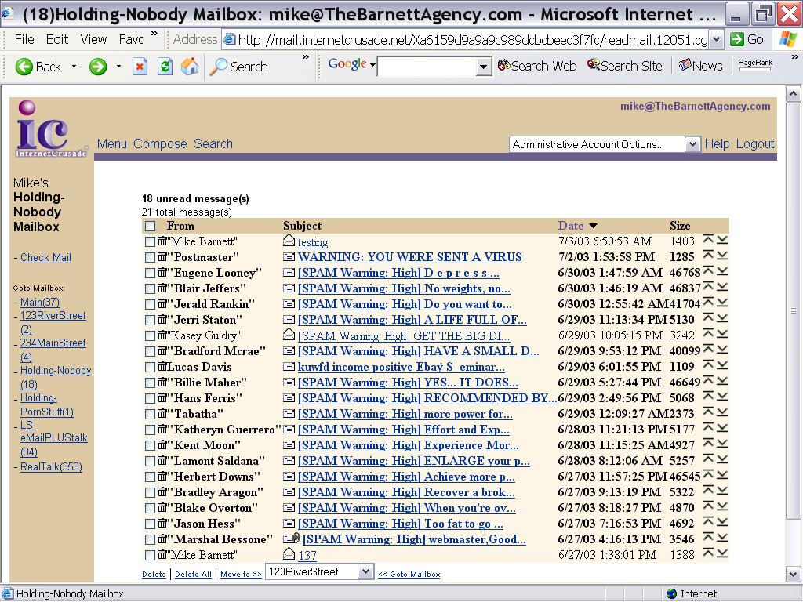Check the box next to Herbert Downs

click(150, 477)
